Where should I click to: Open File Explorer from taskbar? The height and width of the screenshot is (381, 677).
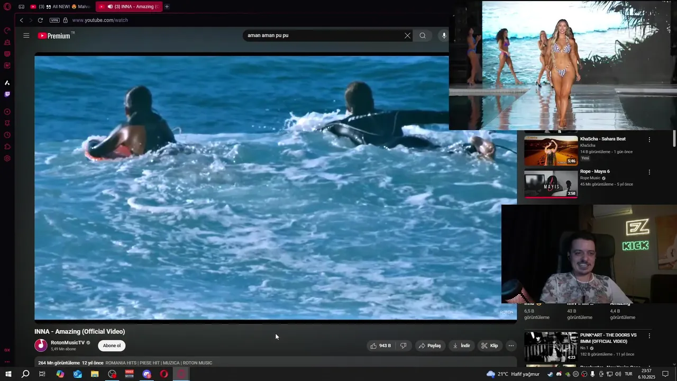(x=95, y=374)
